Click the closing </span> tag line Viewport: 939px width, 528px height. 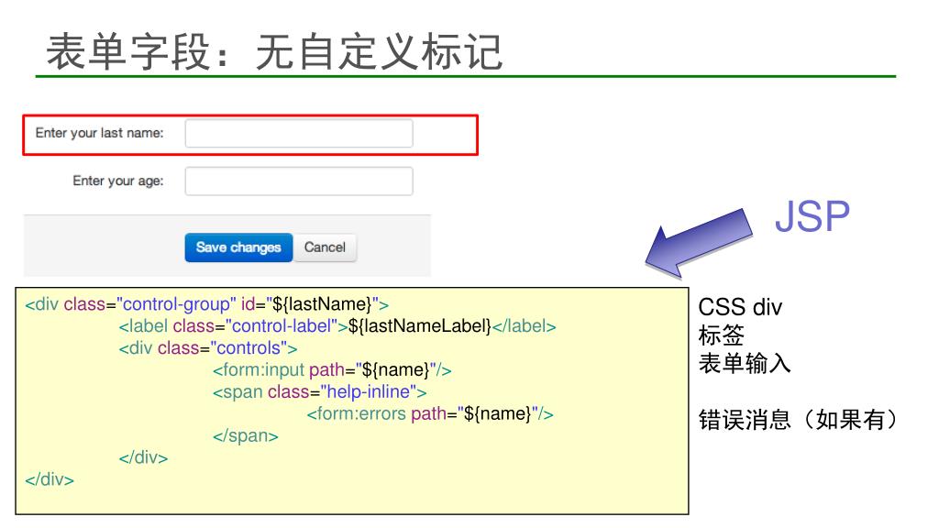[x=246, y=435]
